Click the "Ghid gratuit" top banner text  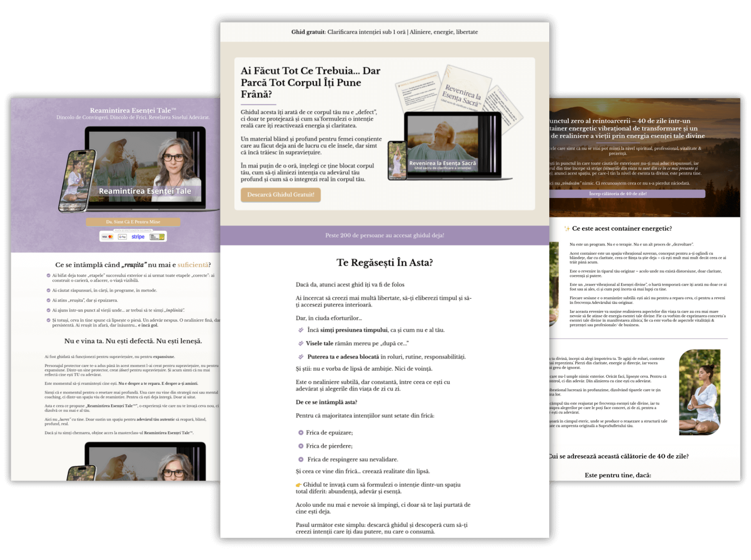[384, 32]
